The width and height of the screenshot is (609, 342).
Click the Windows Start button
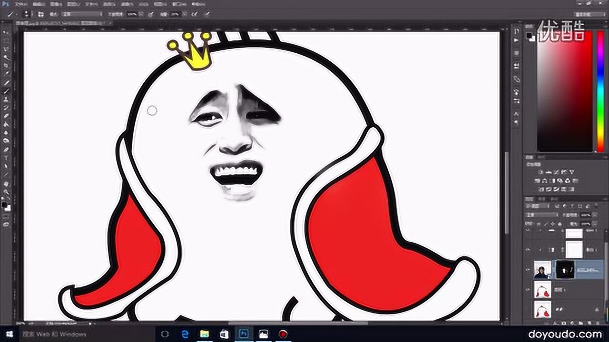(9, 334)
